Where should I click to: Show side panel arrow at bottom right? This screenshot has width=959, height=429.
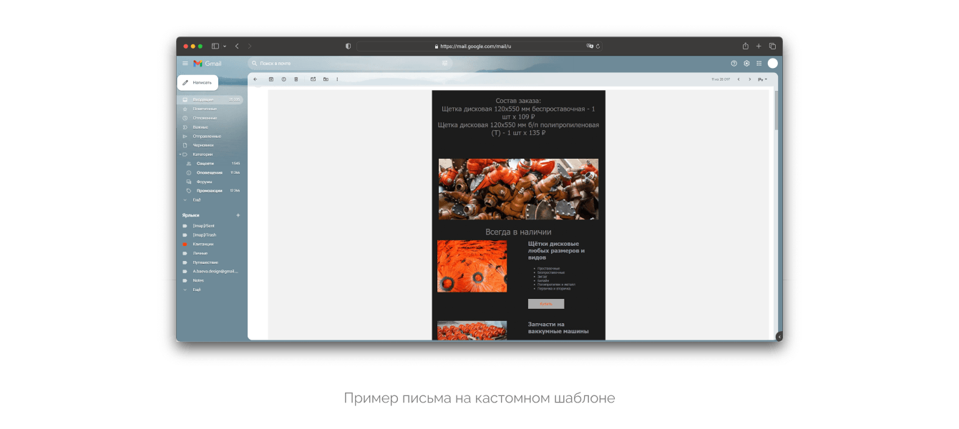click(779, 337)
